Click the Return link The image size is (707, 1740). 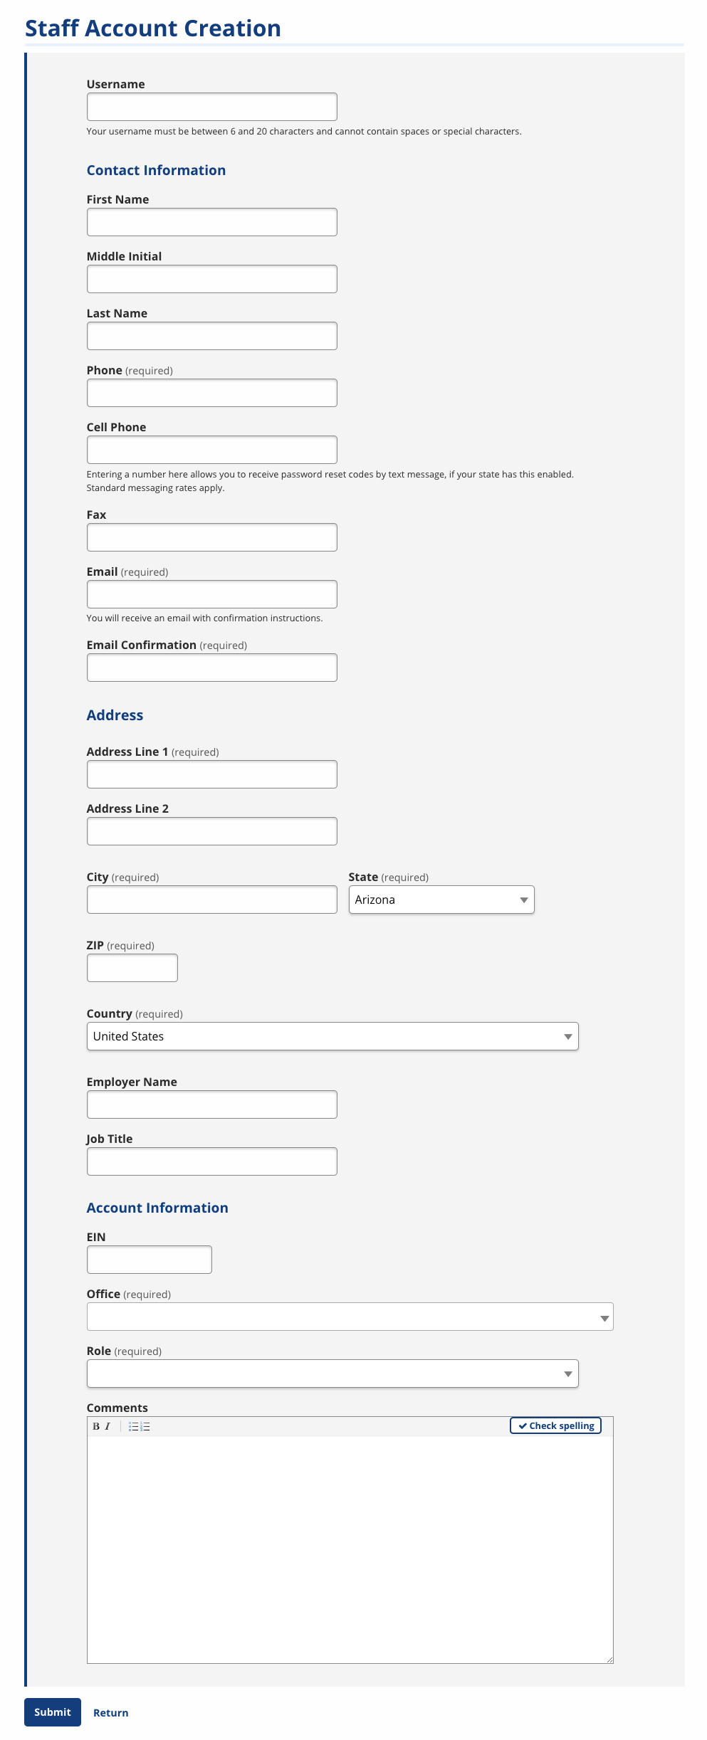click(110, 1713)
